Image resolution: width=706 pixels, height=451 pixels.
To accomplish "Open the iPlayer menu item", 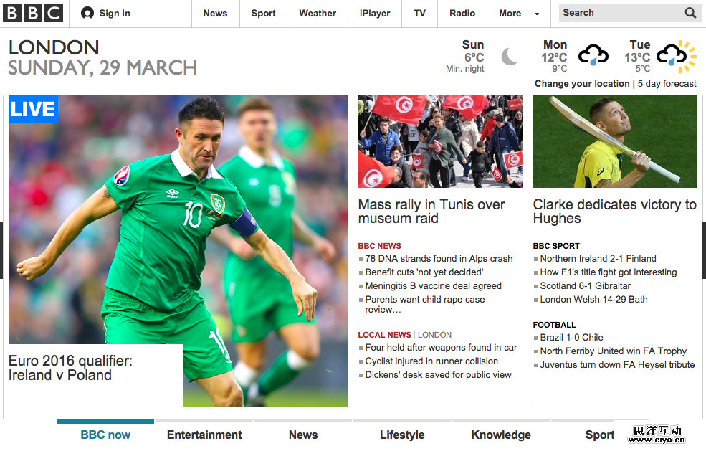I will 374,13.
